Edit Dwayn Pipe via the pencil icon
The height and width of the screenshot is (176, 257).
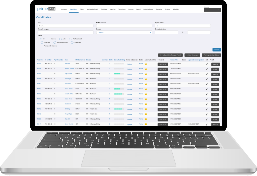pos(207,114)
